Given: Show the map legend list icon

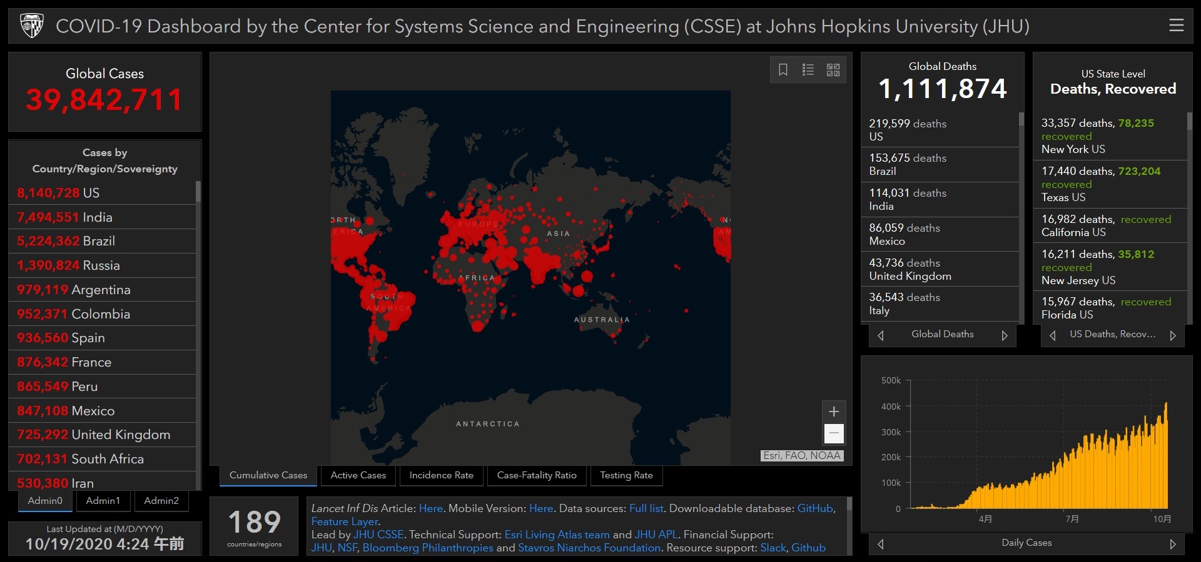Looking at the screenshot, I should tap(808, 69).
